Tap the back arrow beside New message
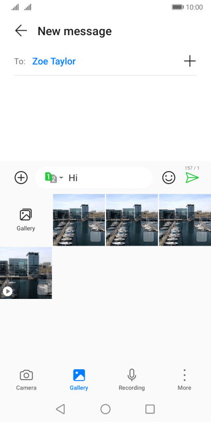211x422 pixels. click(x=21, y=31)
